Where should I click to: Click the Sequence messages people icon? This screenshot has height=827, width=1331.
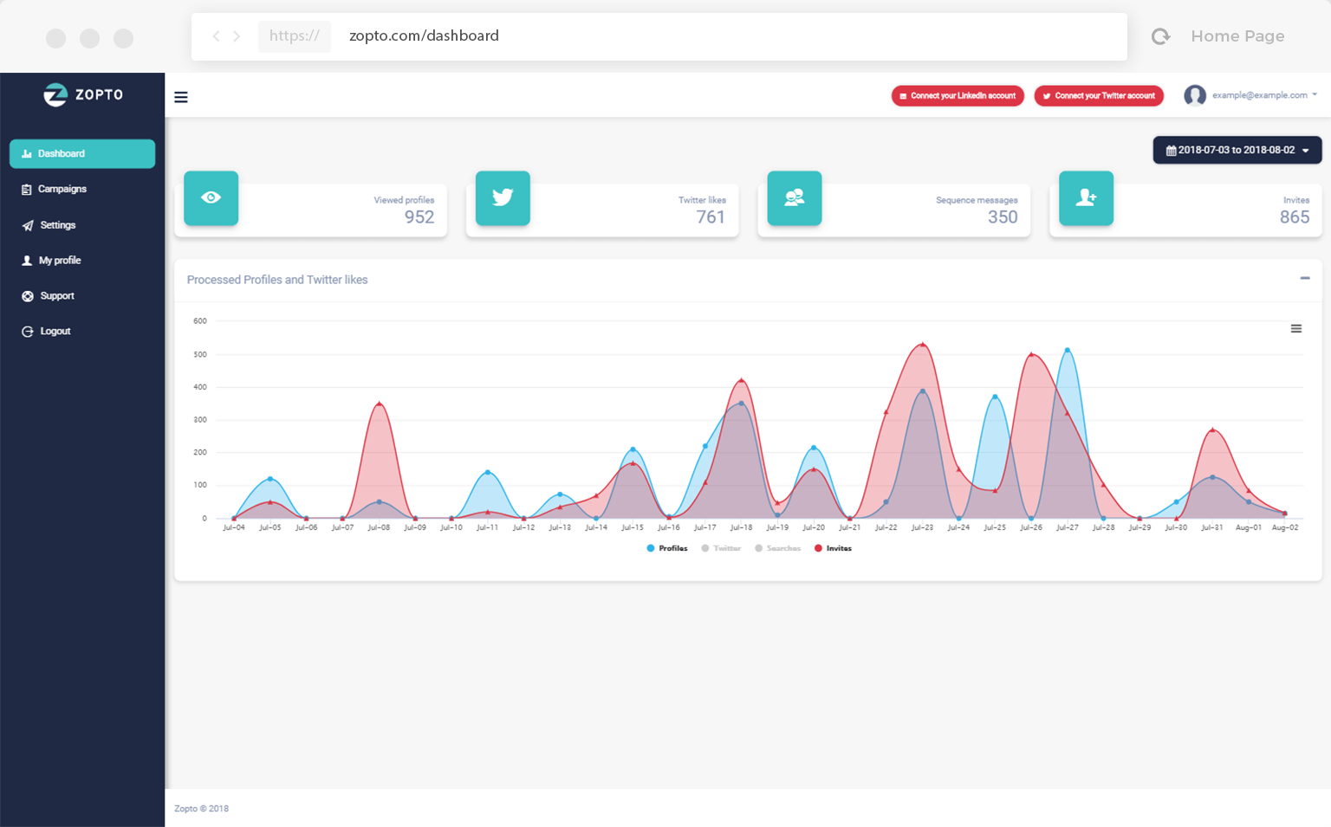pos(794,197)
